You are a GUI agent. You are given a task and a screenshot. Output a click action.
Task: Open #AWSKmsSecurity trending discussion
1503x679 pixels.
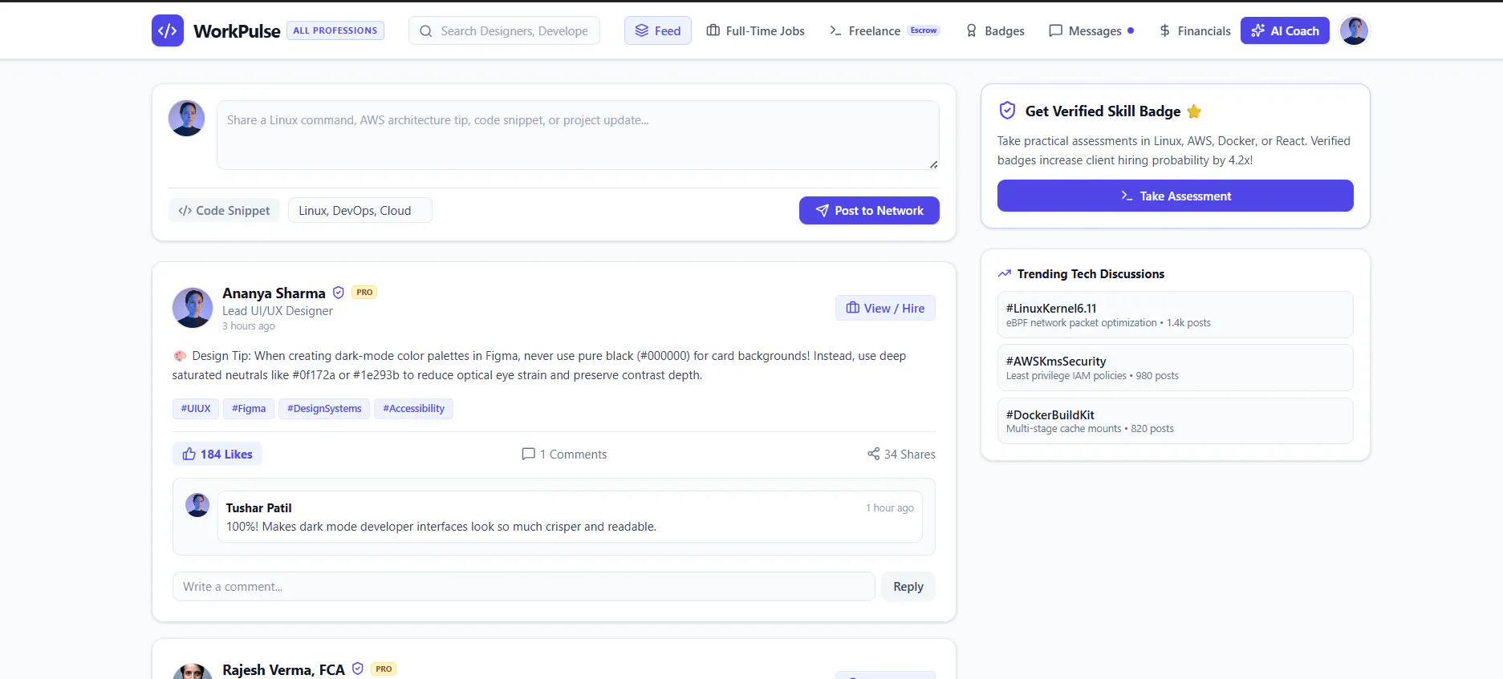pos(1175,367)
